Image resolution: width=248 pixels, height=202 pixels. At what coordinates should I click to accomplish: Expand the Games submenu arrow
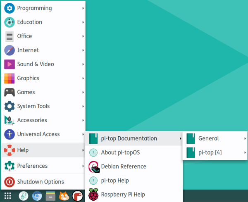tap(83, 92)
